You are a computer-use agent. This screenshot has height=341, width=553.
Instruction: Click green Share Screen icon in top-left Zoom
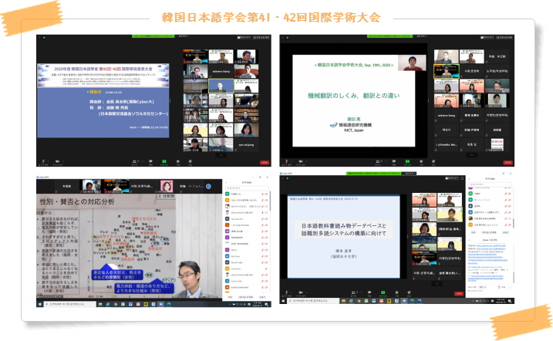164,163
